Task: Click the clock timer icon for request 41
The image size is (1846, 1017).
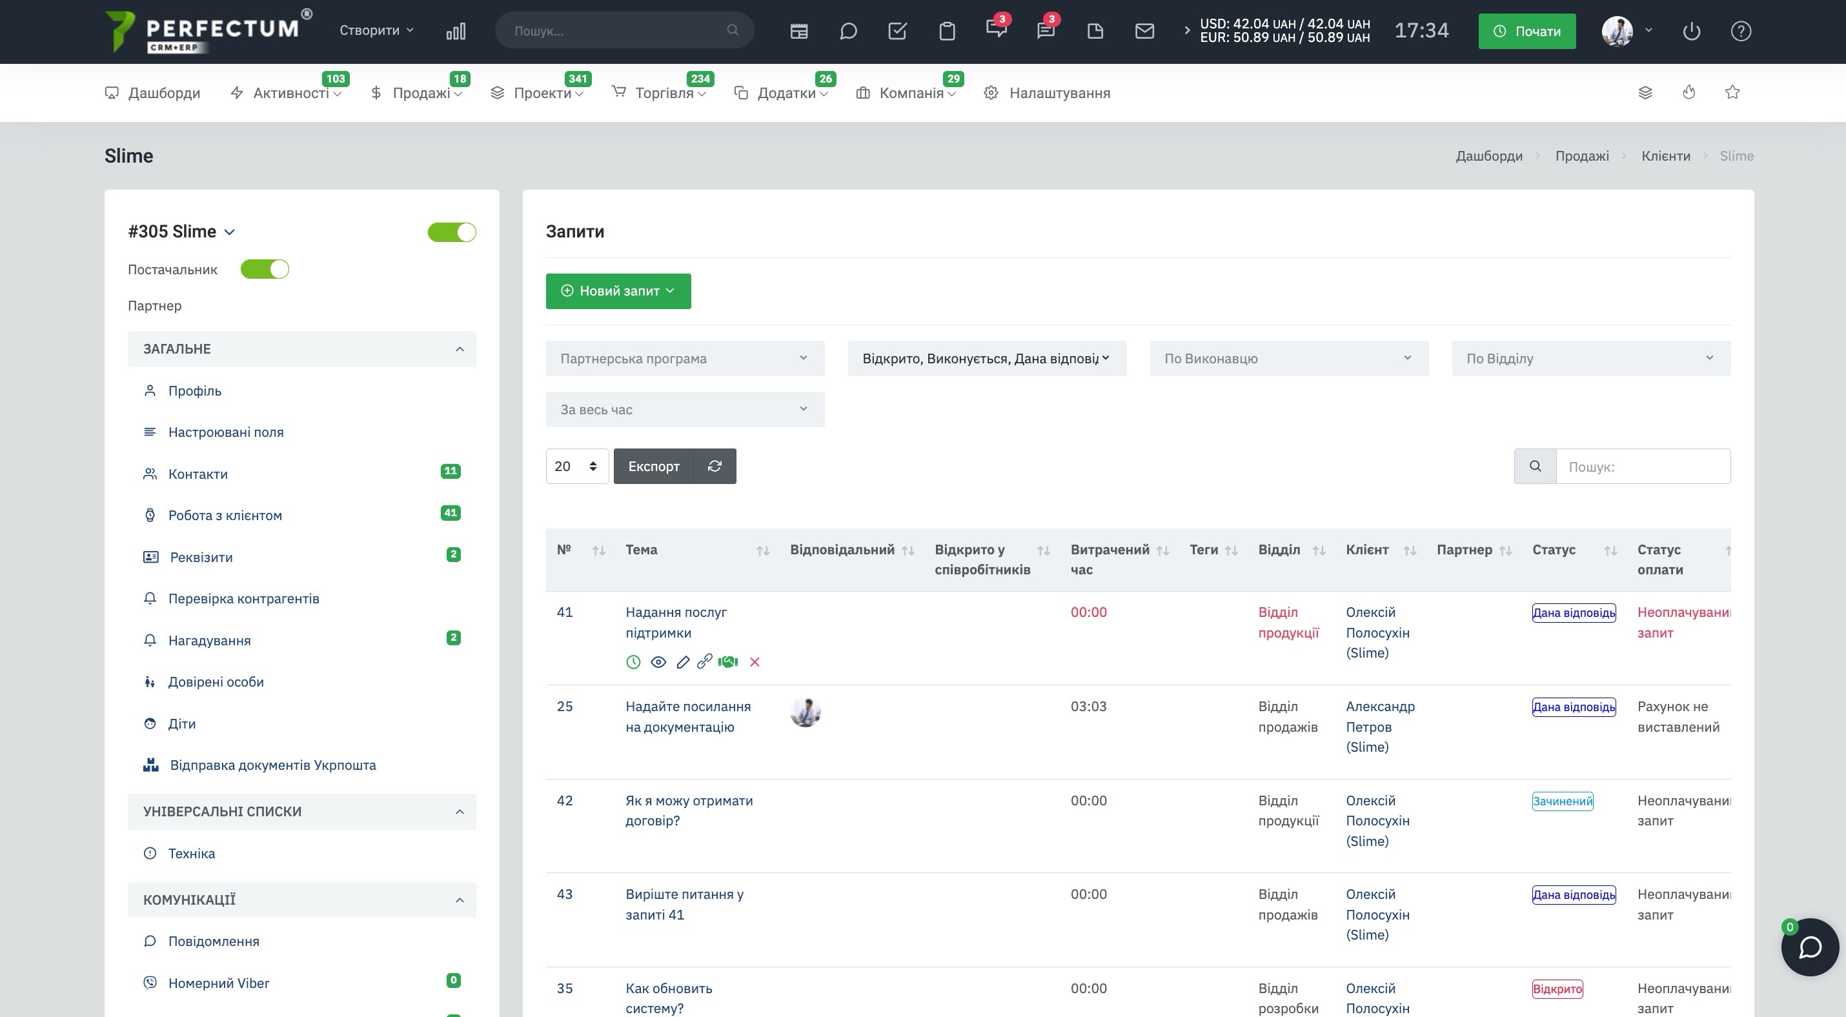Action: [633, 662]
